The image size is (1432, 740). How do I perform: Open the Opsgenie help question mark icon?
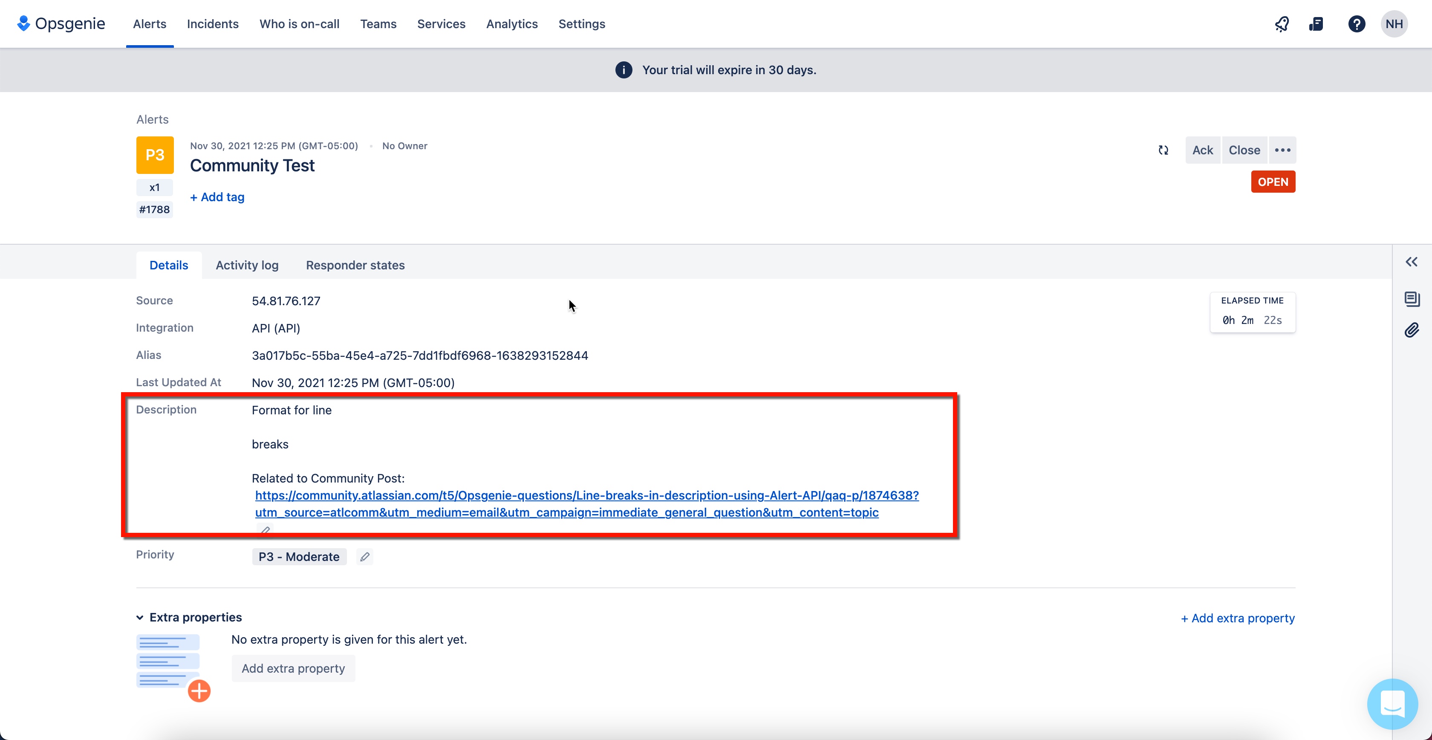(1357, 23)
